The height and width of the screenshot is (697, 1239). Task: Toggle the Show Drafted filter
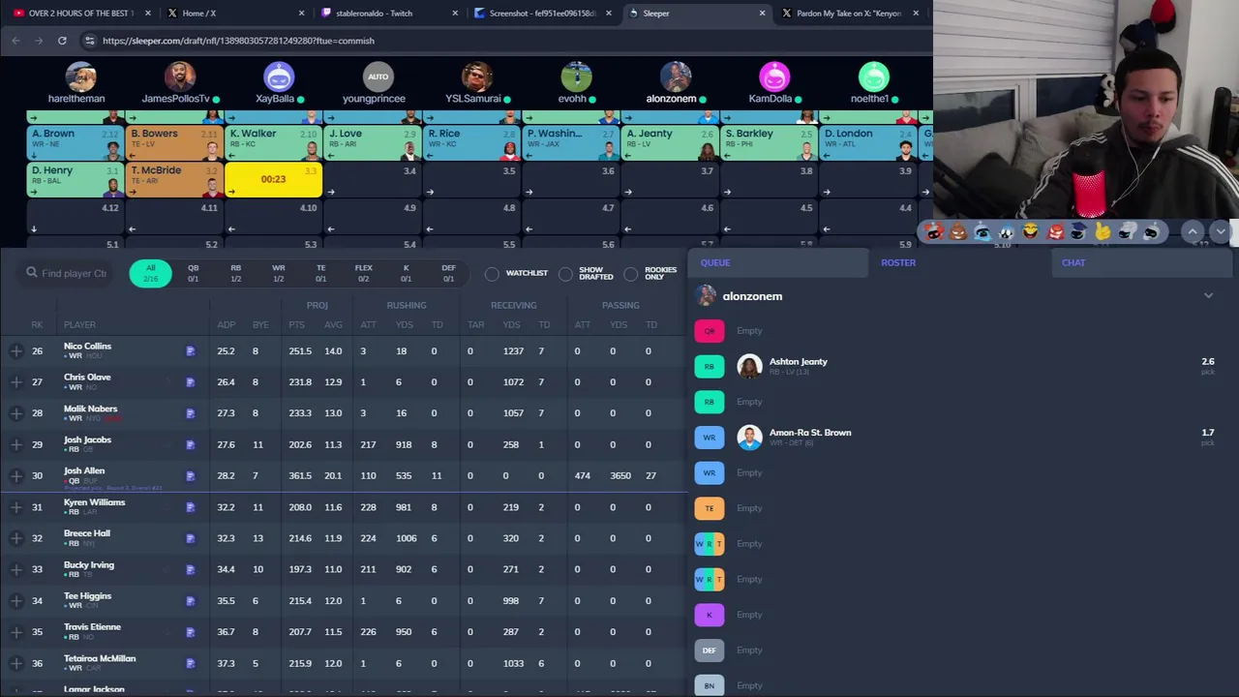pos(565,274)
